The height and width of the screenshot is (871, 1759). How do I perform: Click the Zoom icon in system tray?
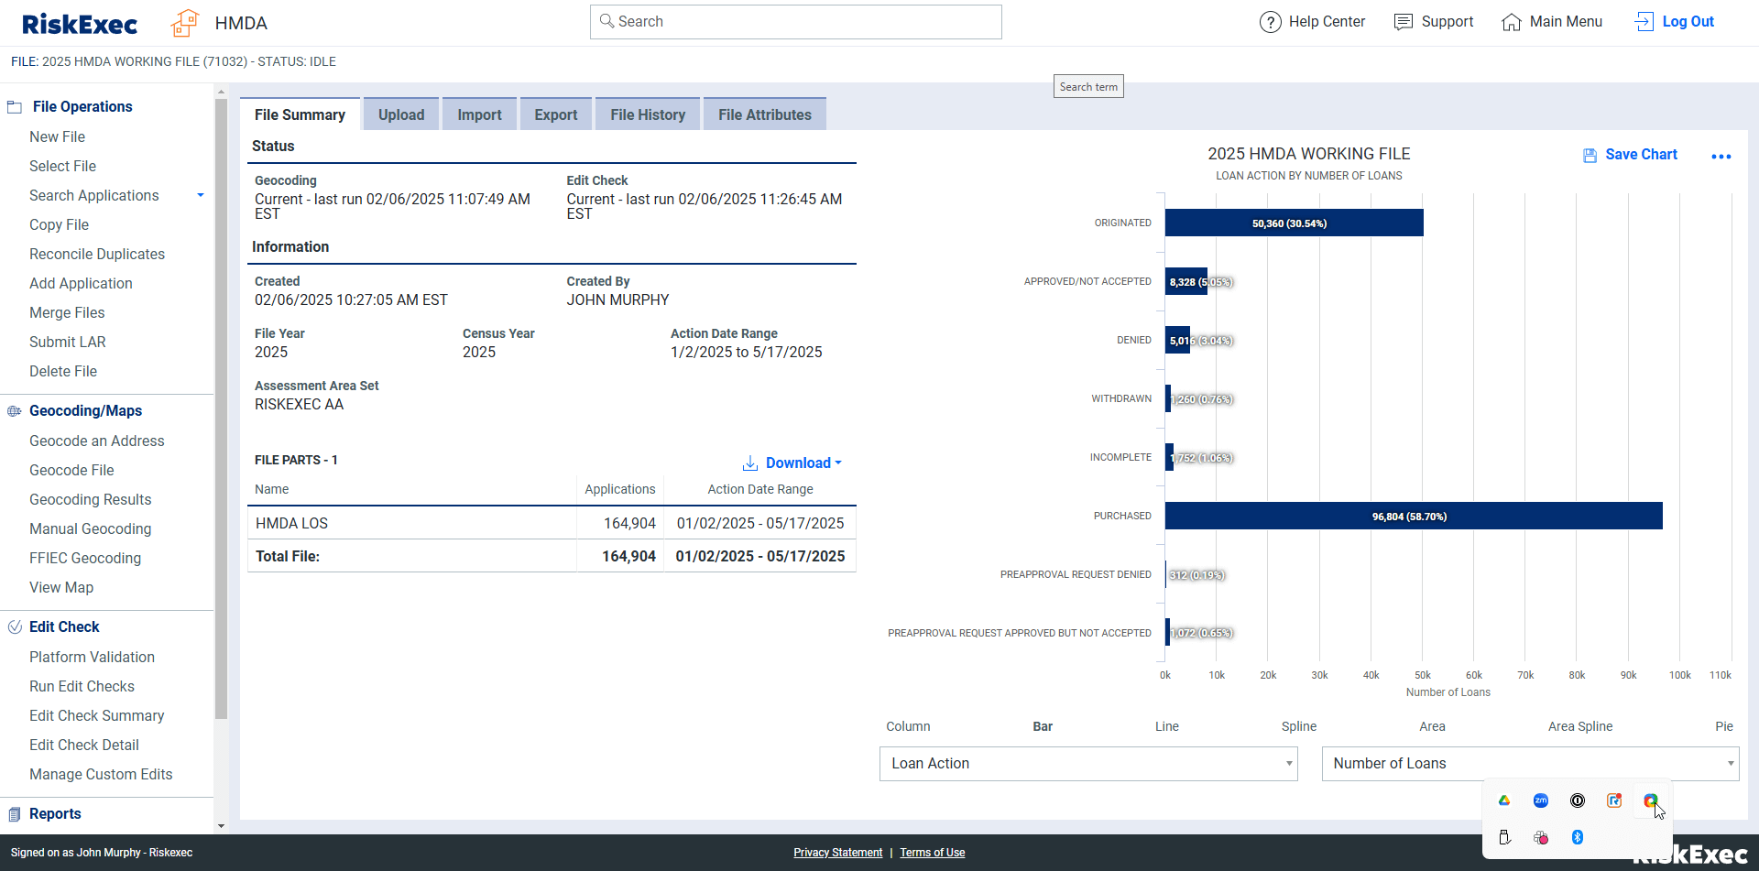click(x=1540, y=800)
